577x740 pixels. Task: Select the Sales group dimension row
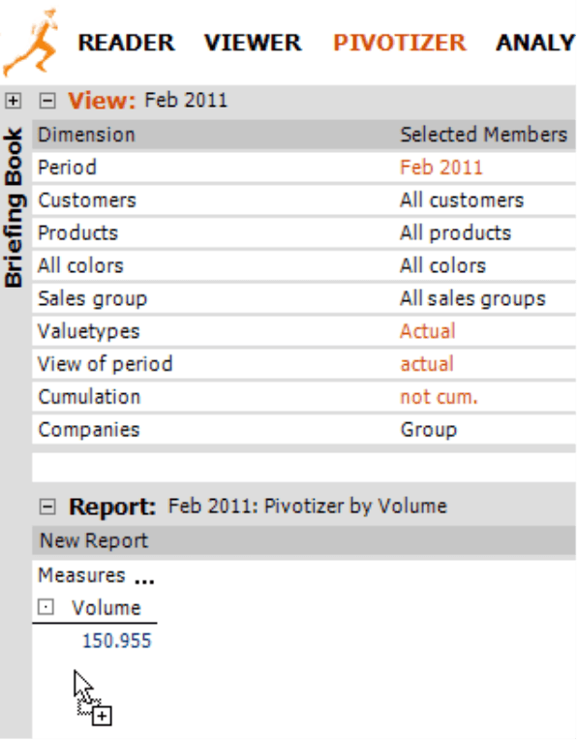click(304, 298)
